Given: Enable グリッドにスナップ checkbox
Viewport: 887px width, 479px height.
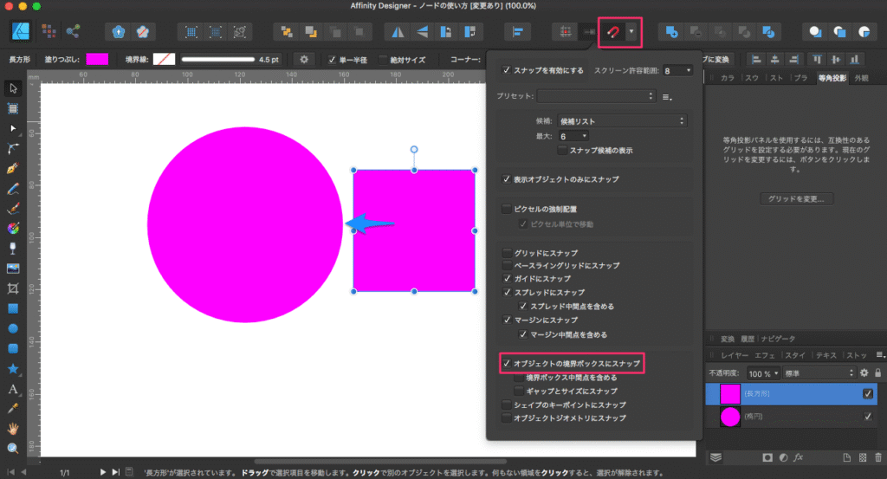Looking at the screenshot, I should click(508, 253).
